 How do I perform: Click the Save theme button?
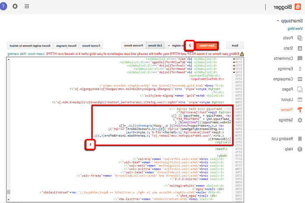tap(207, 45)
